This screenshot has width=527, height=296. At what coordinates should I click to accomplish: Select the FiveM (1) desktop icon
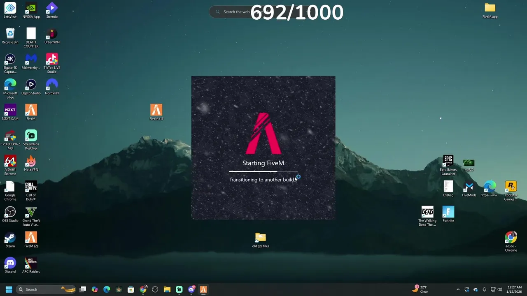click(156, 112)
